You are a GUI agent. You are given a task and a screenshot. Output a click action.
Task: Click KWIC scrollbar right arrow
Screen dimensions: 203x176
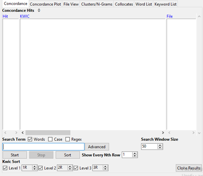(x=163, y=133)
